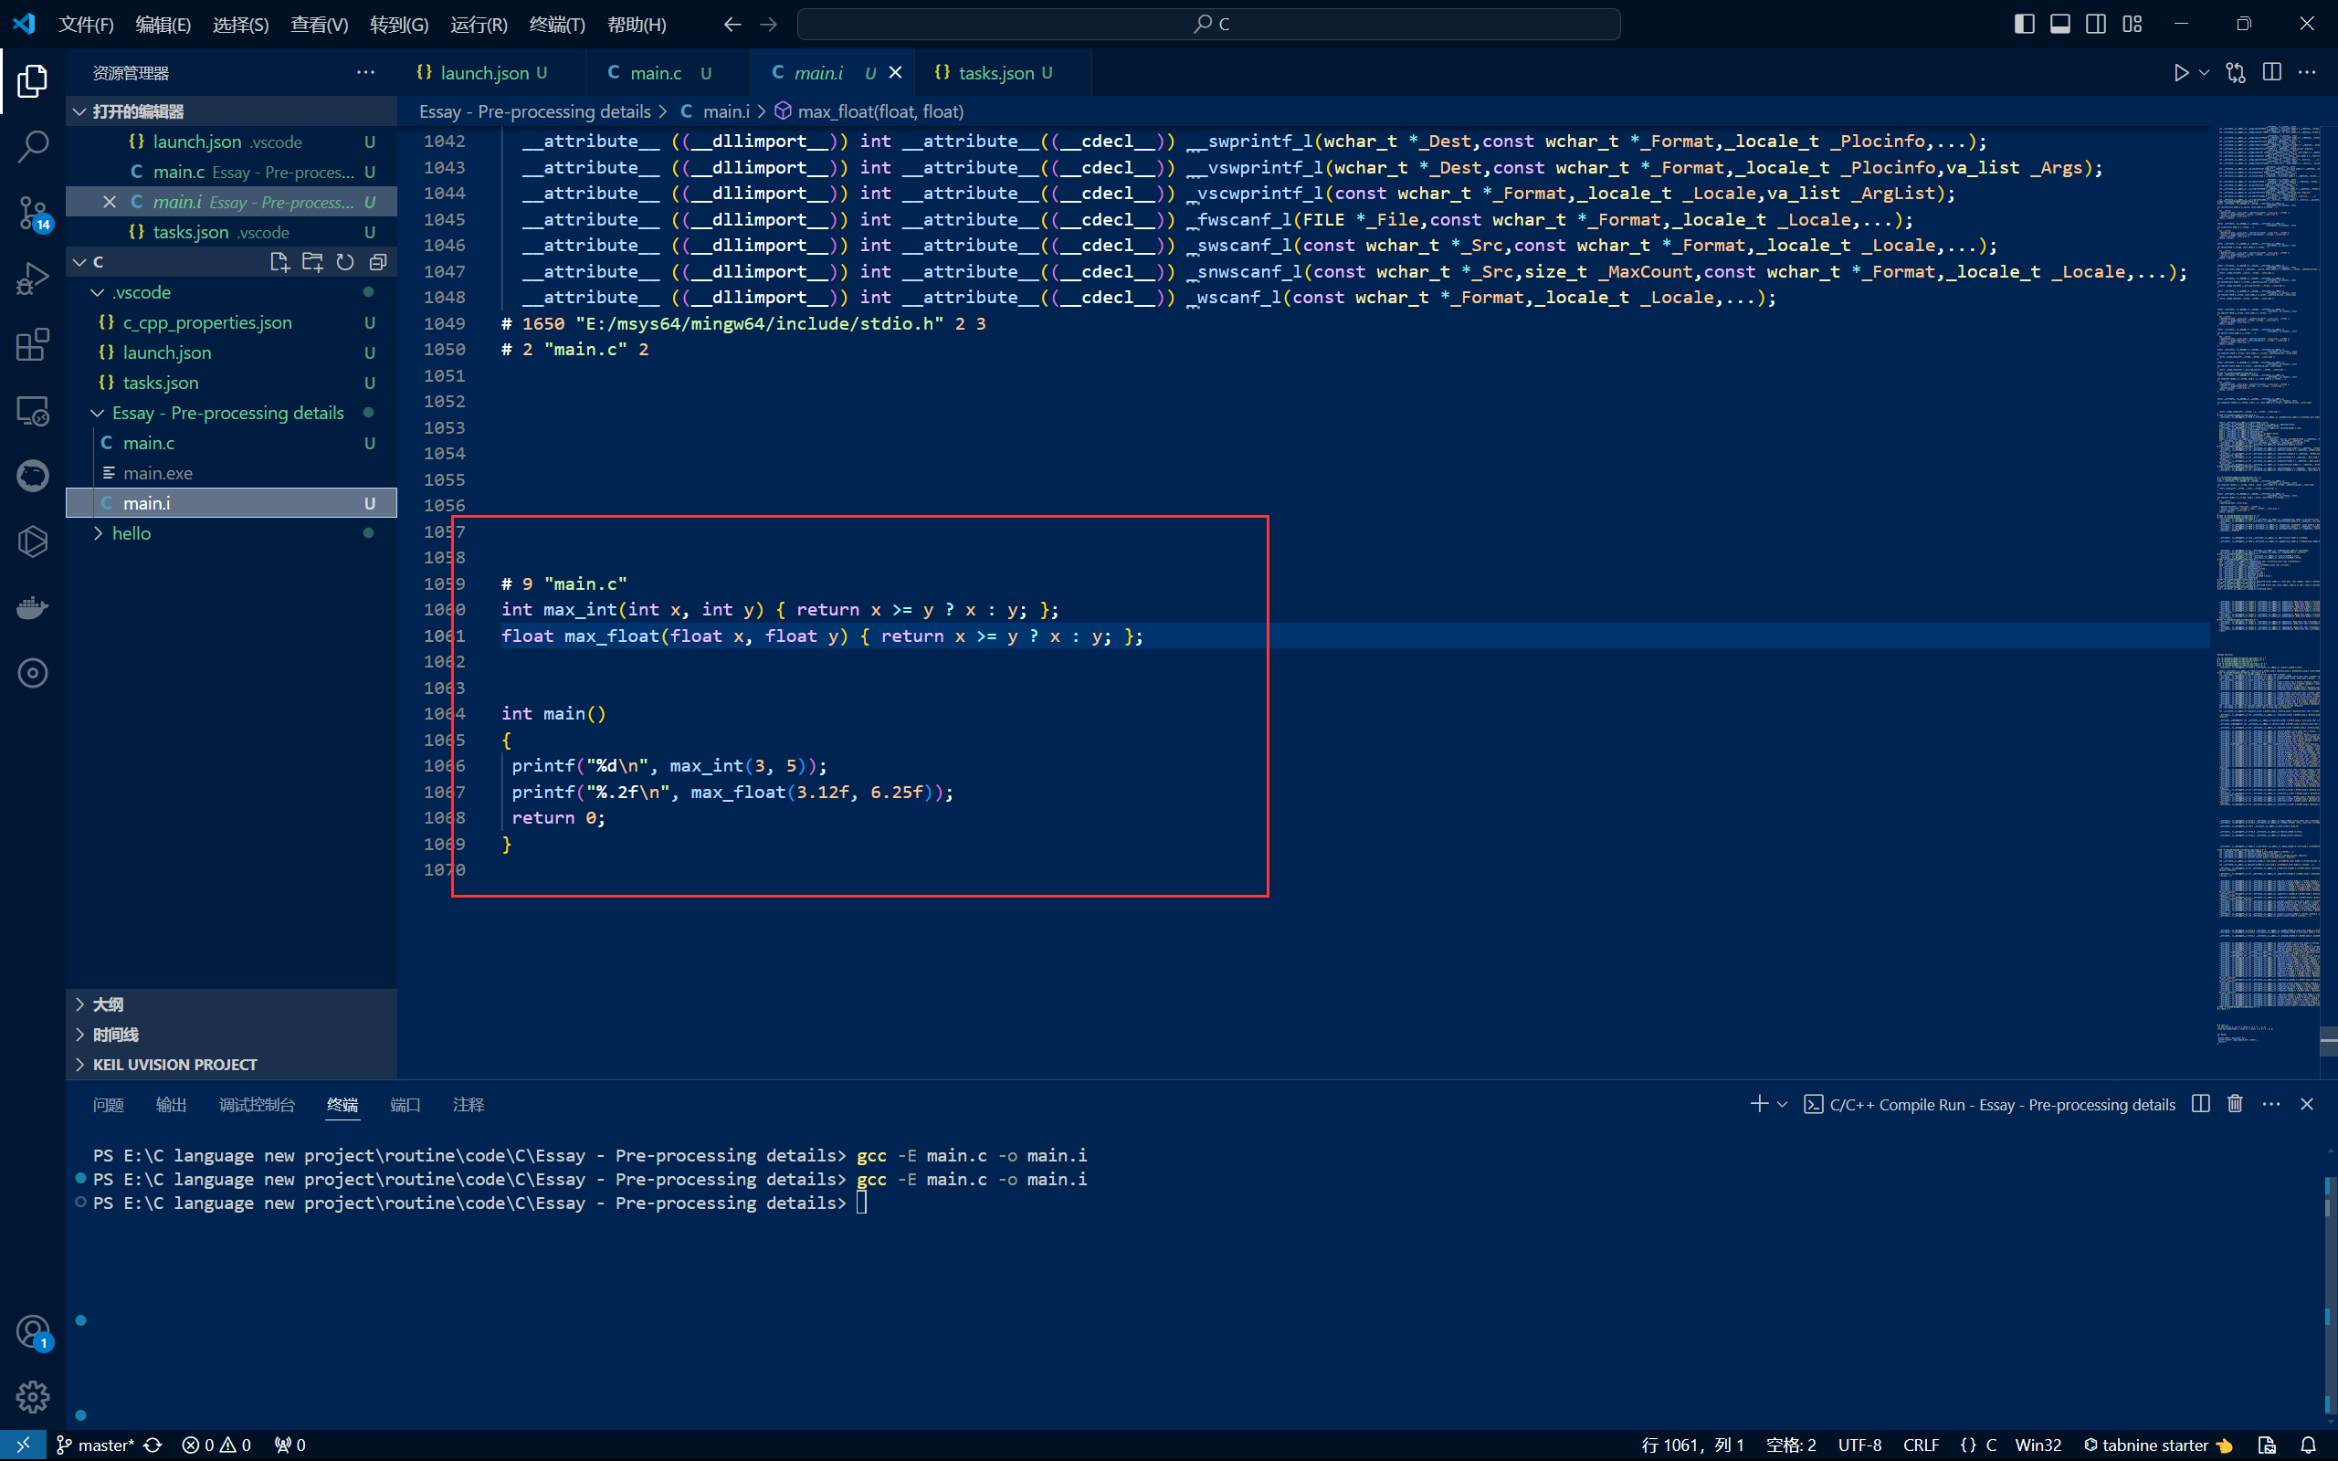Open new terminal profile dropdown
This screenshot has width=2338, height=1461.
coord(1783,1103)
